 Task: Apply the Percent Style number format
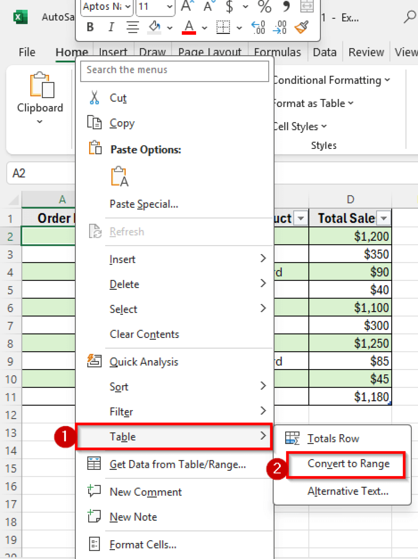pyautogui.click(x=264, y=7)
